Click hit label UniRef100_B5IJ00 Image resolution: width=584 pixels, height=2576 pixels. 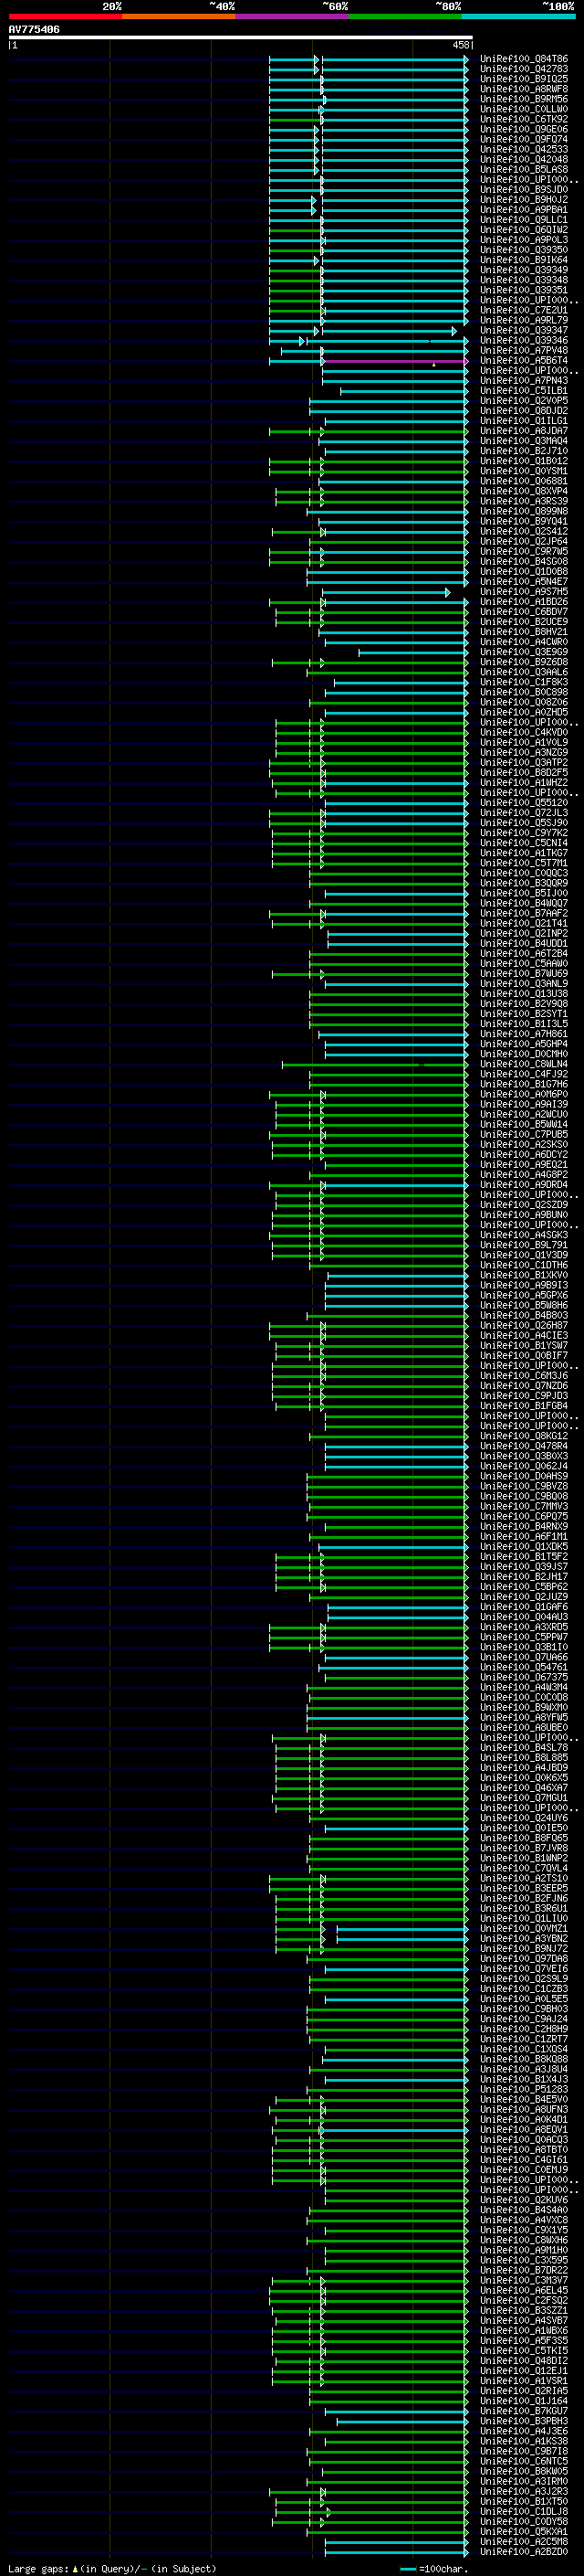pyautogui.click(x=523, y=893)
